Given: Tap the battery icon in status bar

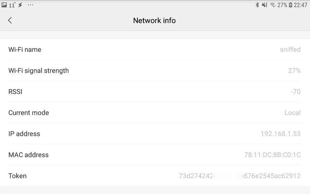Looking at the screenshot, I should pos(291,5).
